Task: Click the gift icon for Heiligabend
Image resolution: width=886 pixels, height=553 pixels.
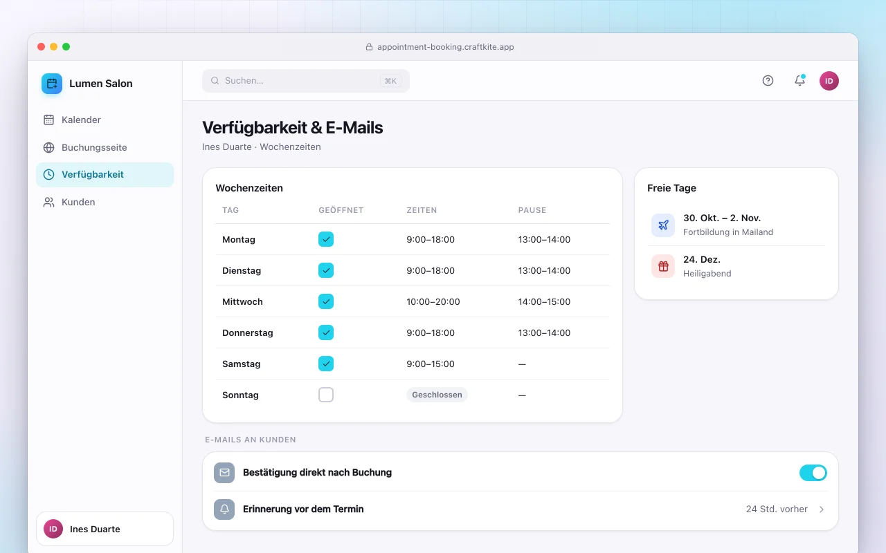Action: [663, 266]
